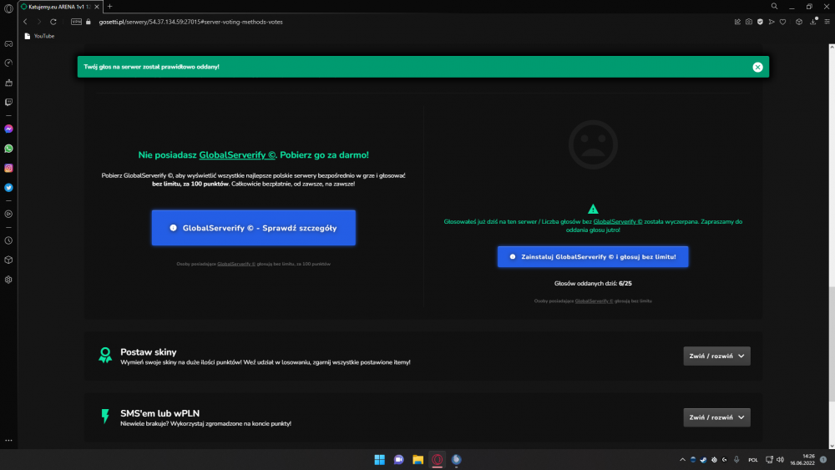Click the gosetti.pl address bar
The image size is (835, 470).
point(190,22)
